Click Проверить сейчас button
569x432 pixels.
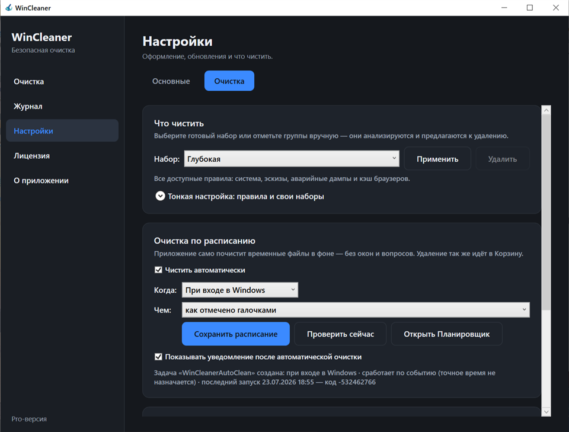pos(340,334)
